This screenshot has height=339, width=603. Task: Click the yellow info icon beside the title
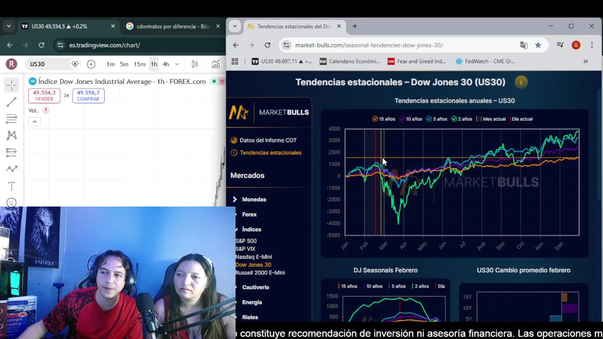(x=521, y=82)
